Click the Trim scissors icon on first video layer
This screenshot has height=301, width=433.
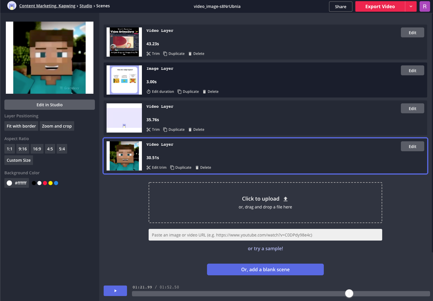click(x=149, y=54)
